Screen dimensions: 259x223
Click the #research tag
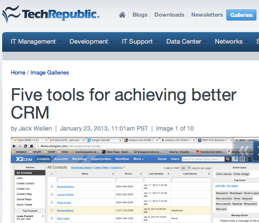click(x=222, y=193)
